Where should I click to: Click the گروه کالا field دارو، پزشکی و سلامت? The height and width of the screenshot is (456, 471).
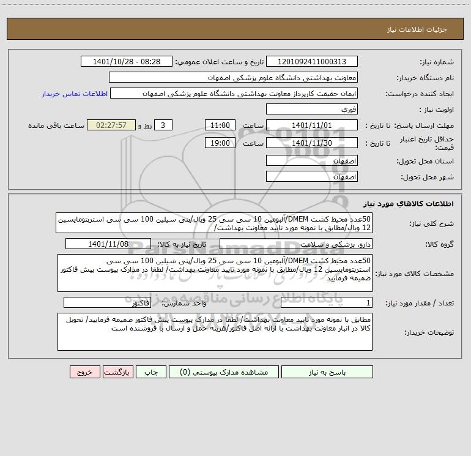click(x=296, y=244)
